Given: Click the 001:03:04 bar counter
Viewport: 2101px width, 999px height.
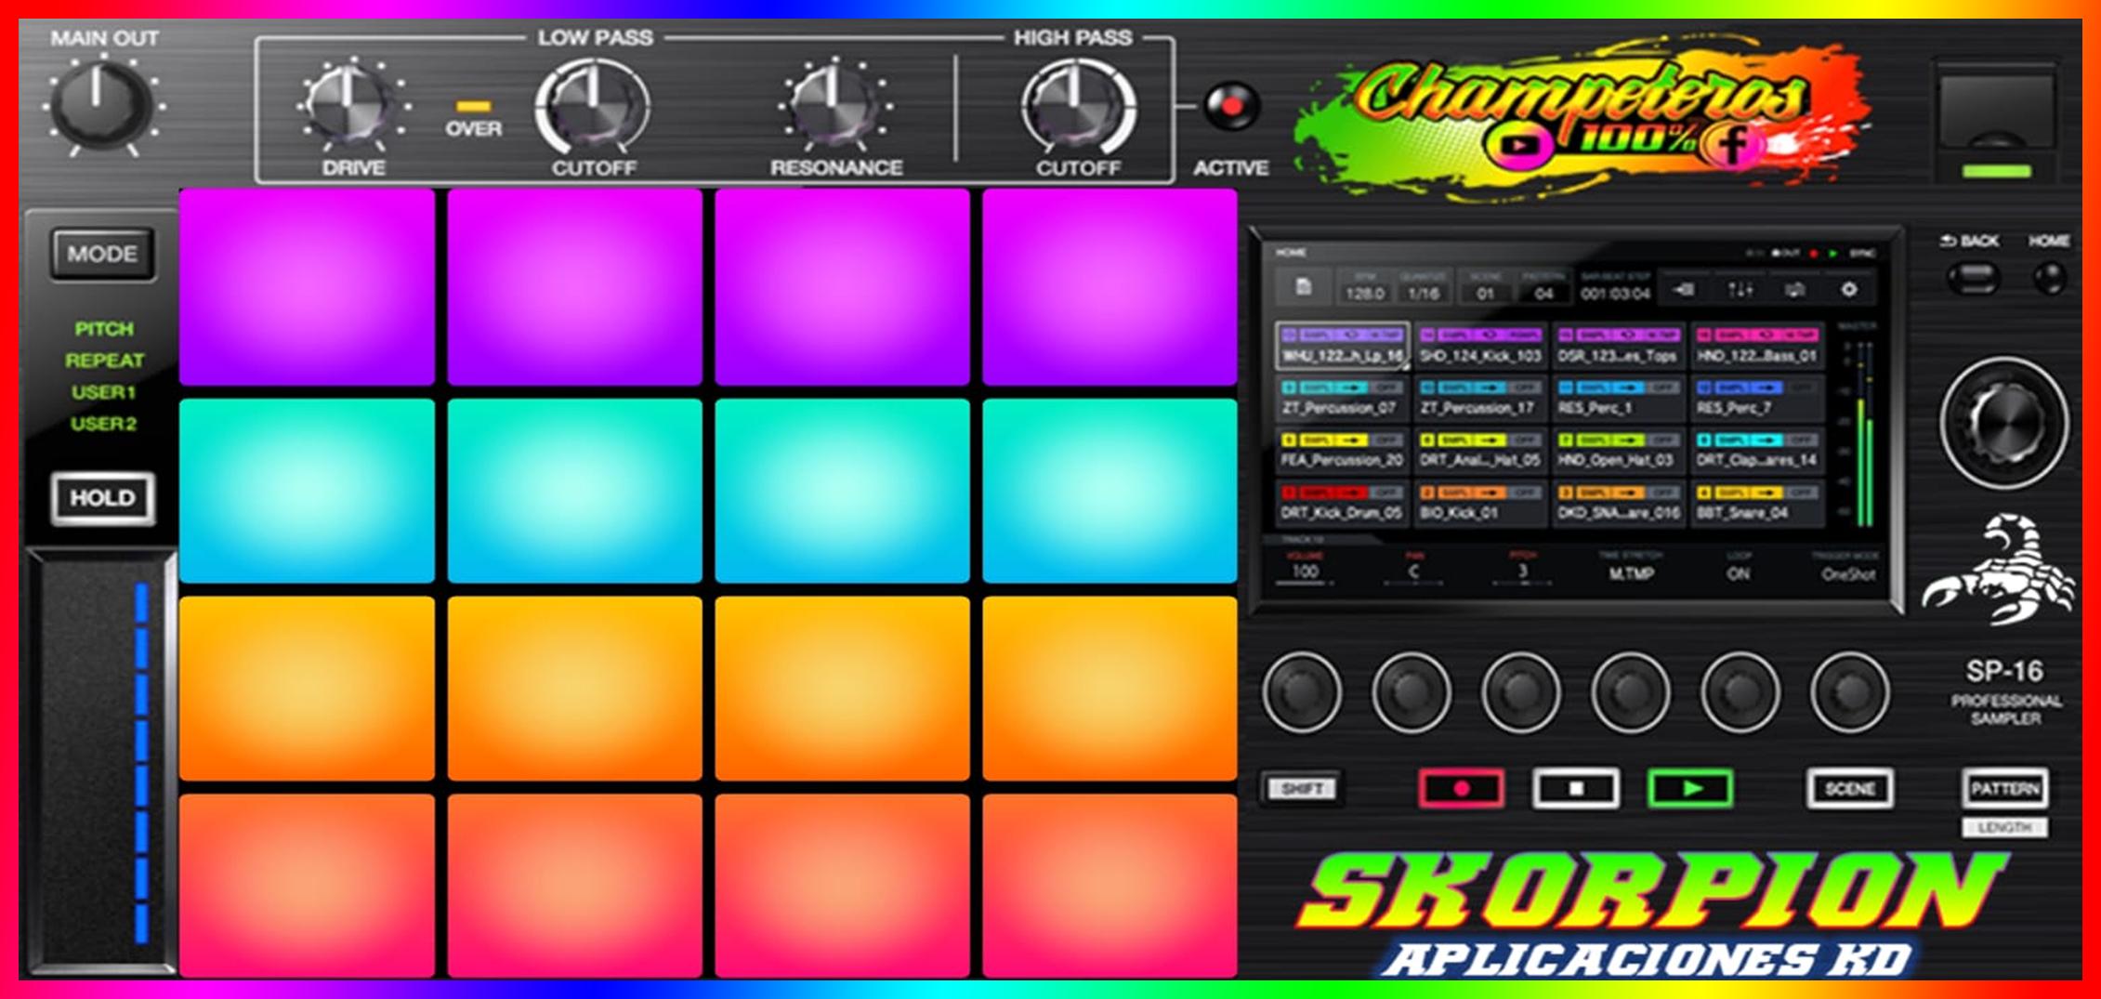Looking at the screenshot, I should pyautogui.click(x=1615, y=288).
